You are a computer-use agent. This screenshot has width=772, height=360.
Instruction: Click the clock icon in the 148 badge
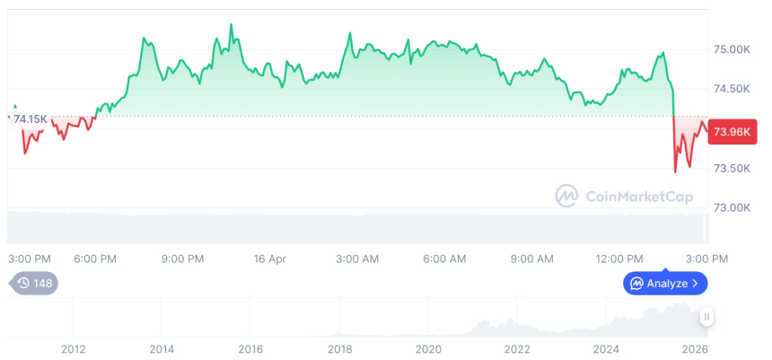tap(23, 284)
